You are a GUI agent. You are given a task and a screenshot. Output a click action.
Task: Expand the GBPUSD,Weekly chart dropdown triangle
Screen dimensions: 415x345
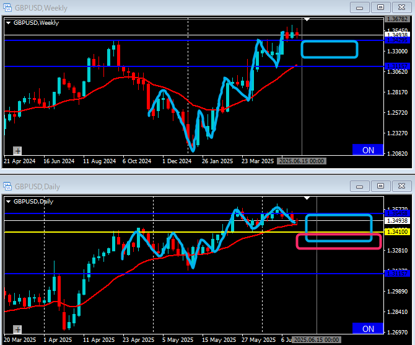[8, 23]
